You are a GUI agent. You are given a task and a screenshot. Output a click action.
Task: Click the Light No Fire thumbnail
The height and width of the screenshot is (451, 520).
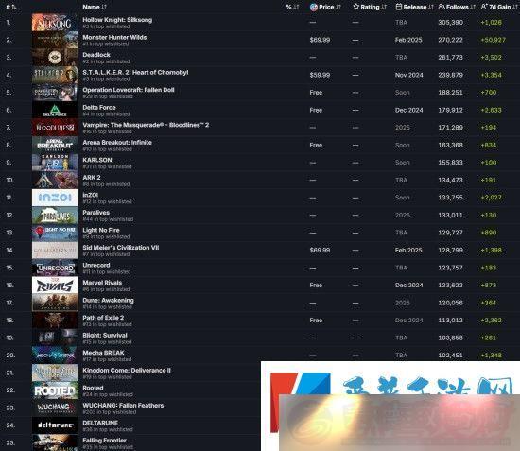55,233
